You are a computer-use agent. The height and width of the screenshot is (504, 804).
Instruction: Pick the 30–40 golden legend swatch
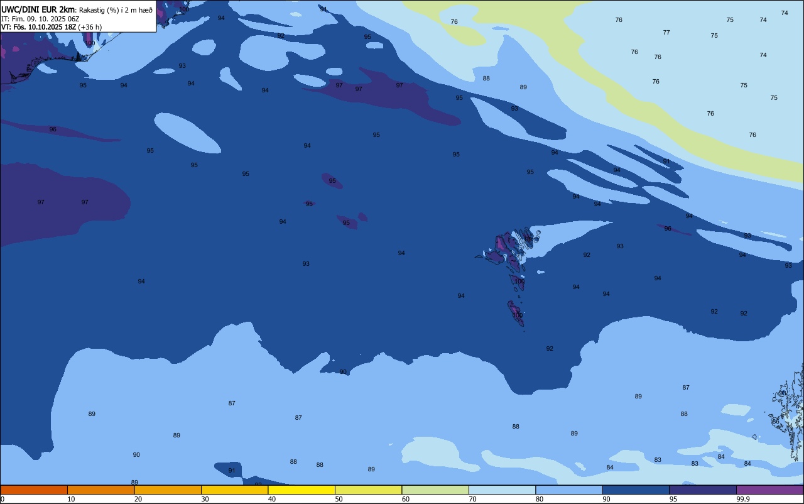(234, 490)
